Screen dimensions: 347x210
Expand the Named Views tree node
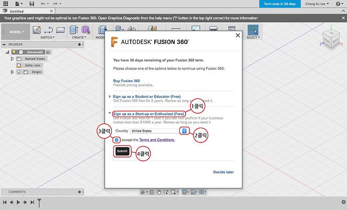12,59
